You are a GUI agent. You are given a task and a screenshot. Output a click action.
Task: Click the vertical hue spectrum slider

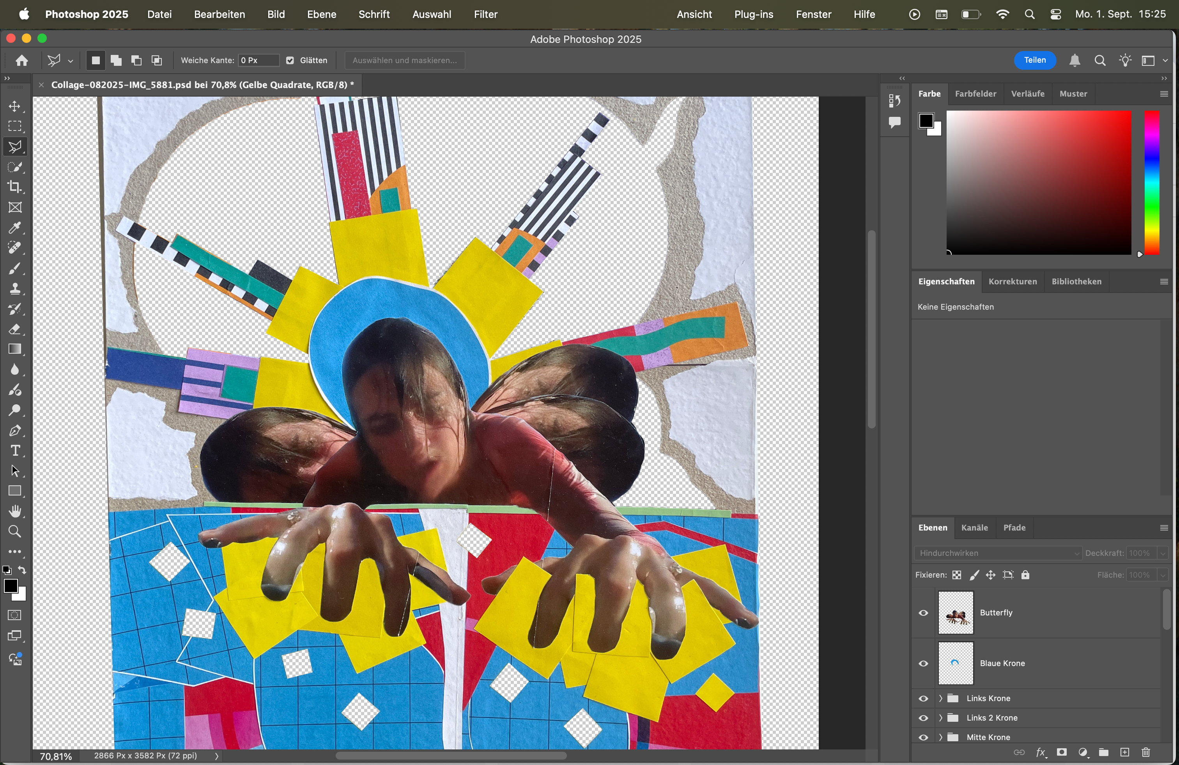(x=1152, y=183)
